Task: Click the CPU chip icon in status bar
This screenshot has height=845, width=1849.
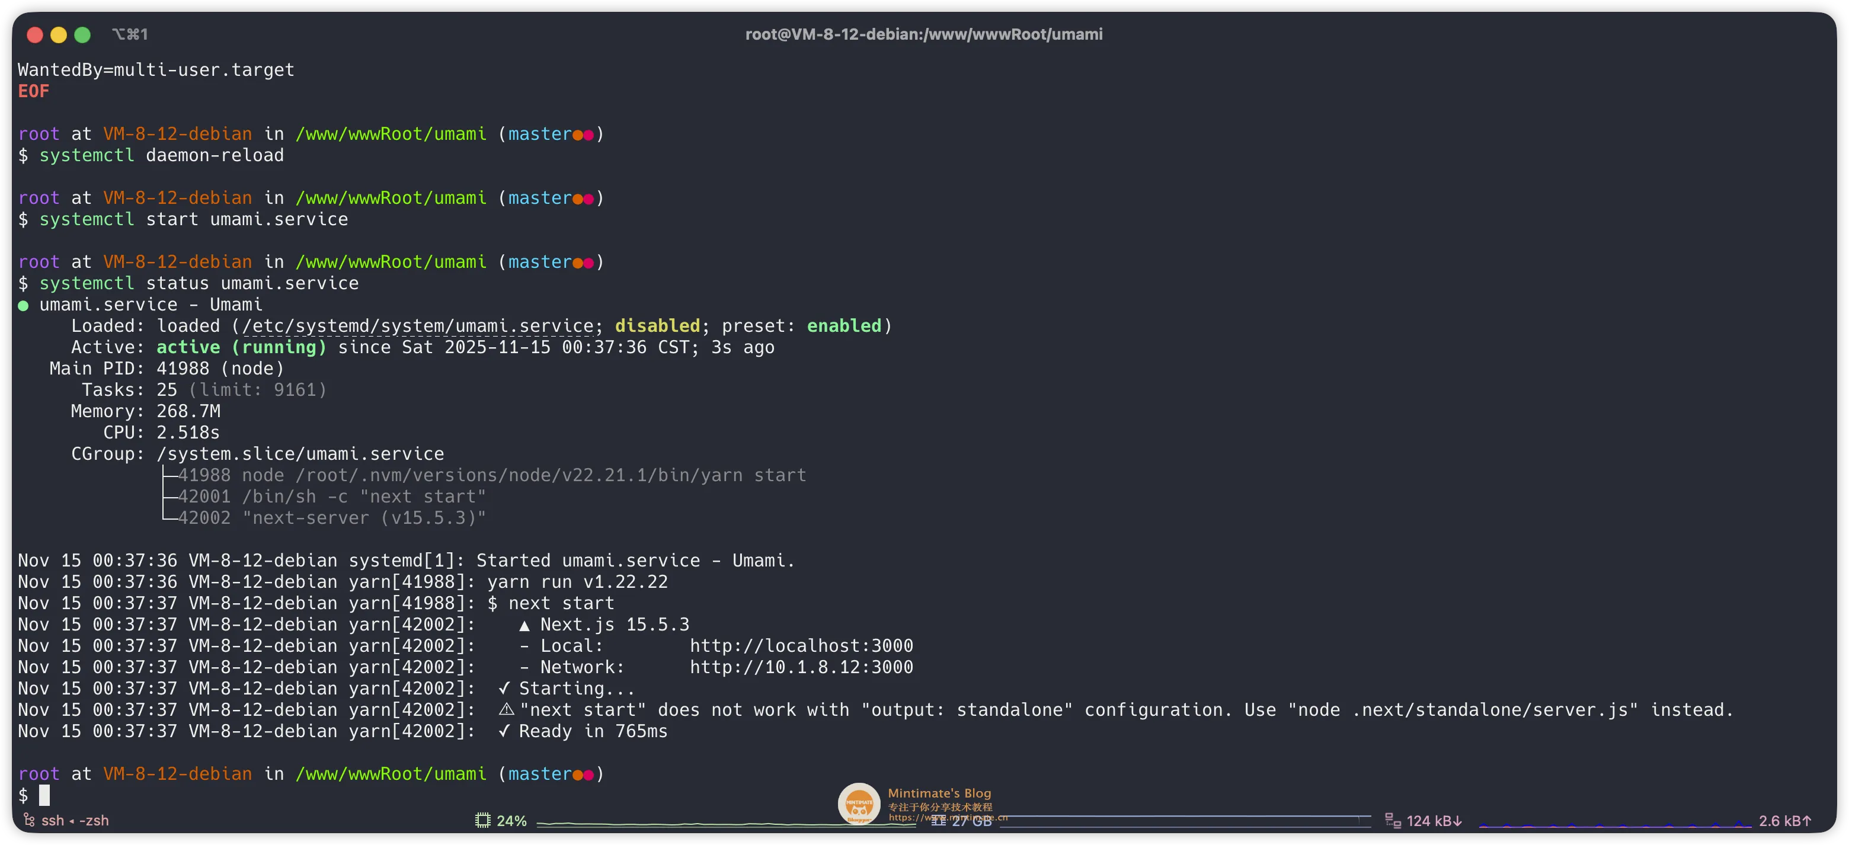Action: (482, 820)
